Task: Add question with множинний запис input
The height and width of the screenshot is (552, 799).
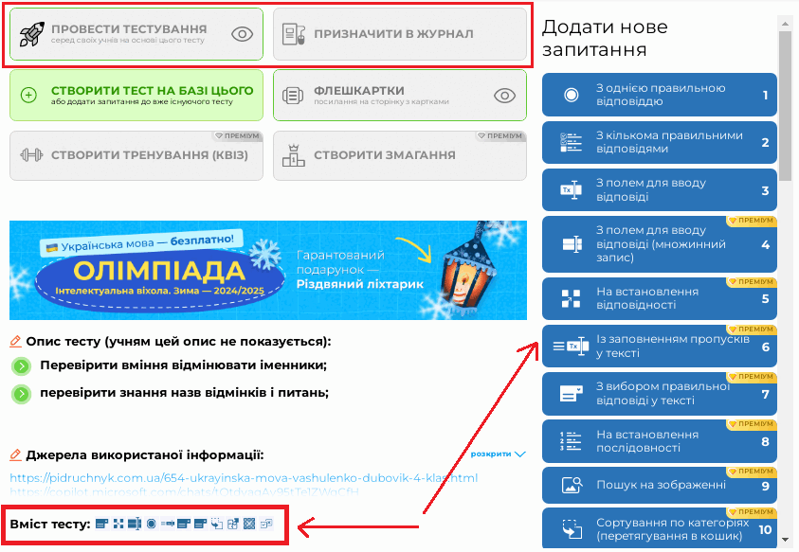Action: [660, 244]
